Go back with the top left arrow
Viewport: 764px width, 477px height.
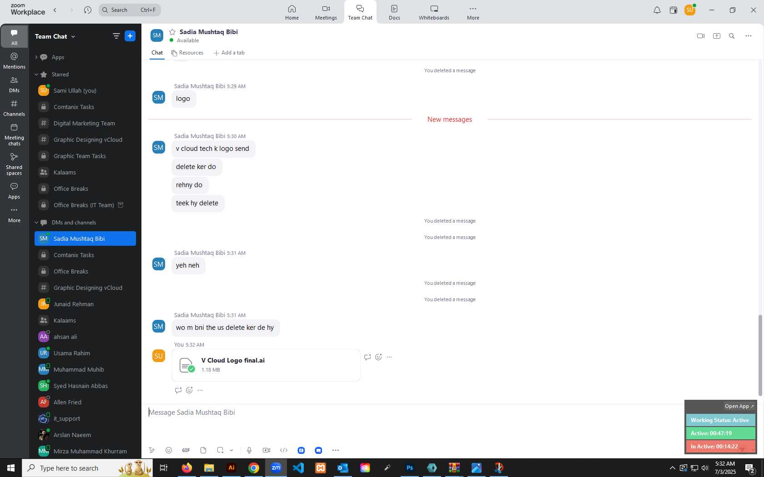(55, 10)
